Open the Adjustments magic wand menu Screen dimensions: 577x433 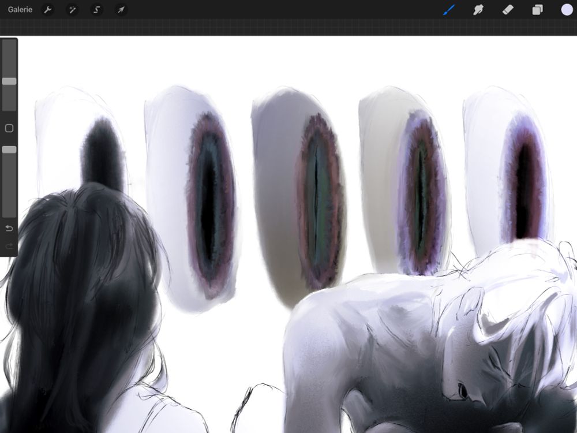pyautogui.click(x=72, y=10)
